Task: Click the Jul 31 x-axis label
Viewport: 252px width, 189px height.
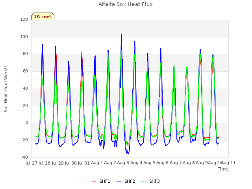Action: point(84,163)
